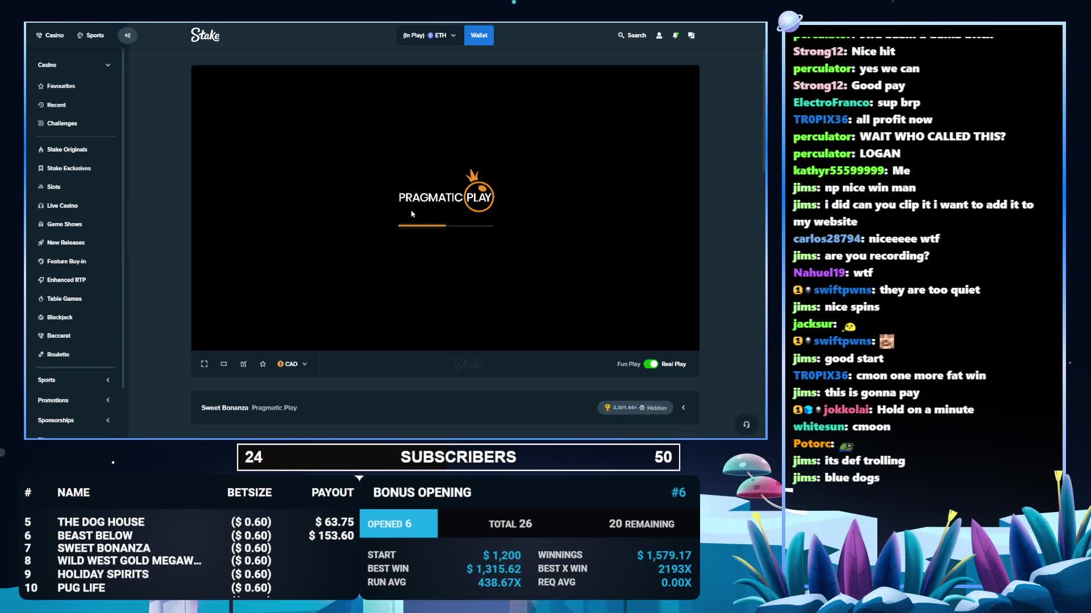Open user profile icon in top bar
The height and width of the screenshot is (613, 1091).
coord(659,35)
